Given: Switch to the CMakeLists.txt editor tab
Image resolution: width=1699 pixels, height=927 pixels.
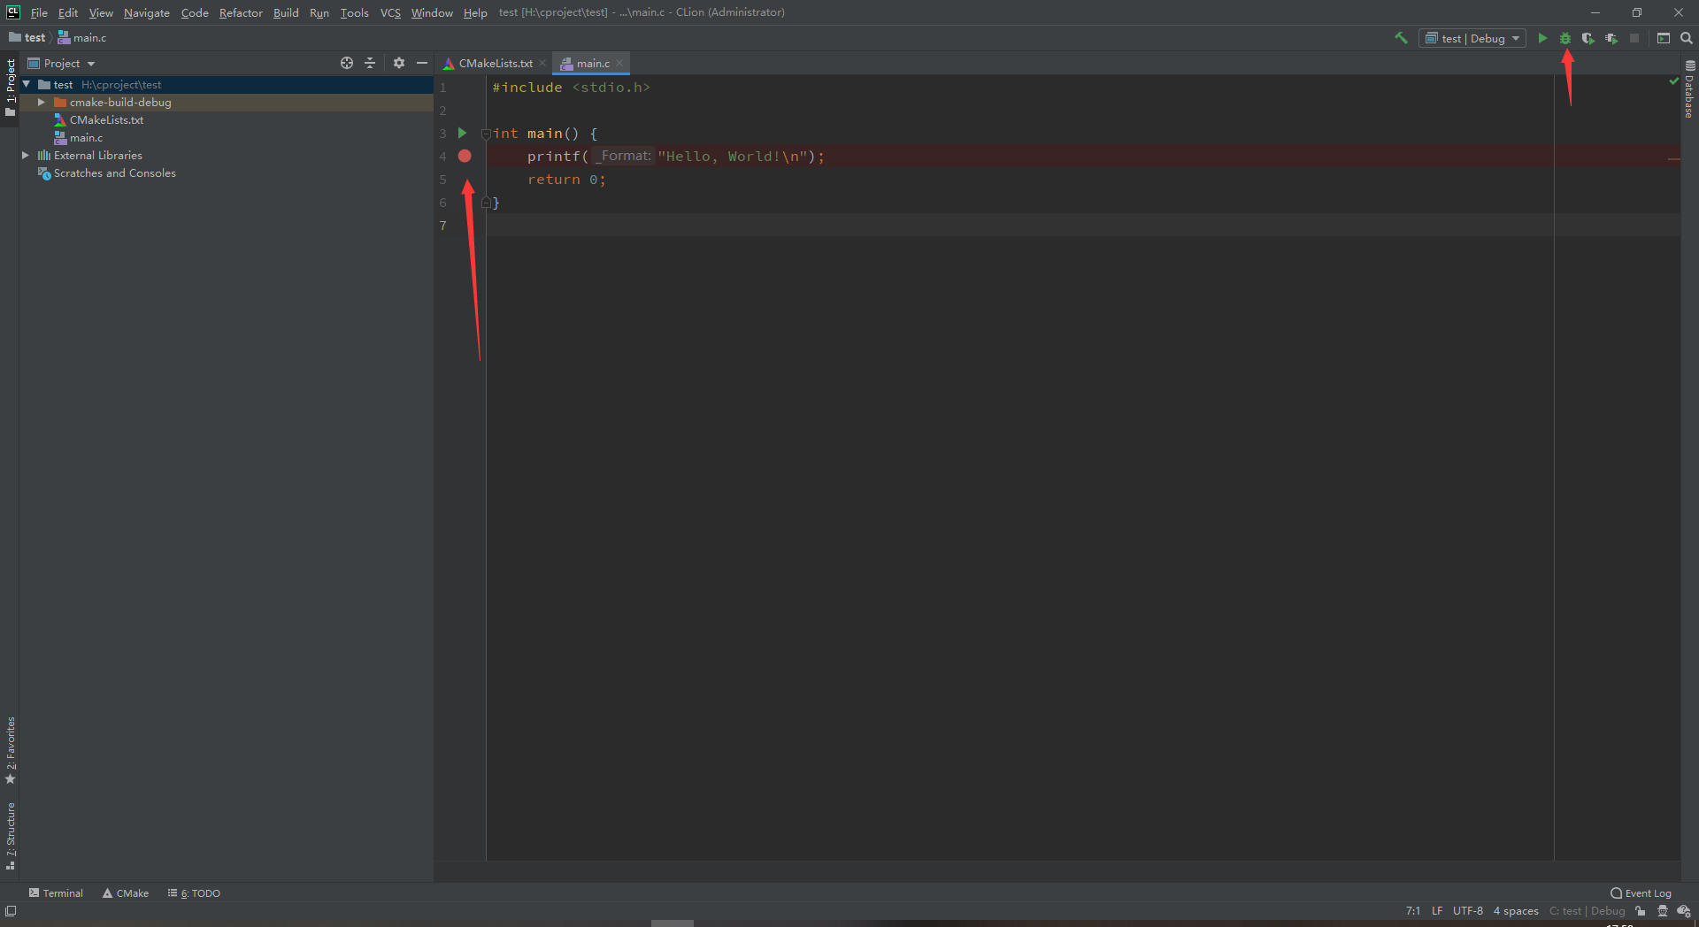Looking at the screenshot, I should (495, 64).
